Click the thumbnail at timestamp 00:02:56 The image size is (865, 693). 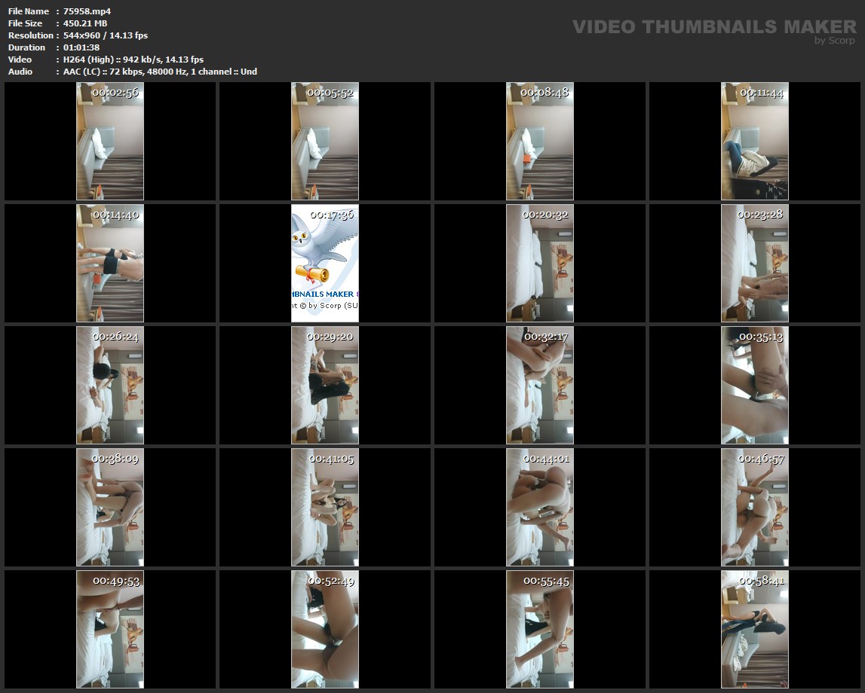pos(110,142)
